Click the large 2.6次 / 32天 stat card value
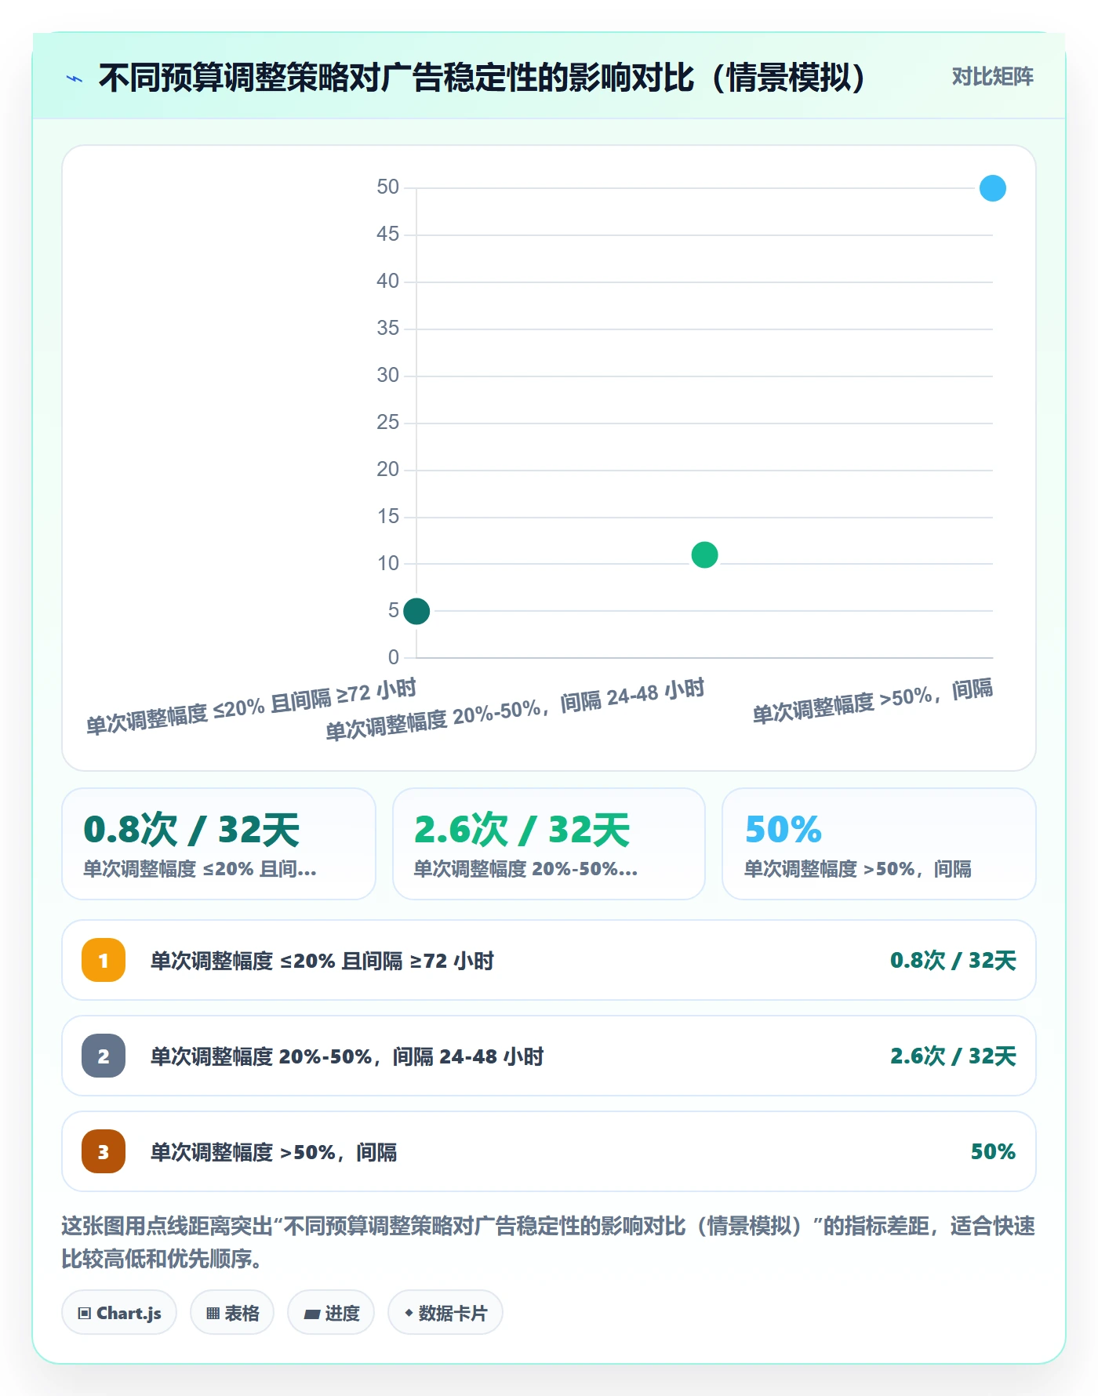Viewport: 1098px width, 1396px height. (522, 830)
